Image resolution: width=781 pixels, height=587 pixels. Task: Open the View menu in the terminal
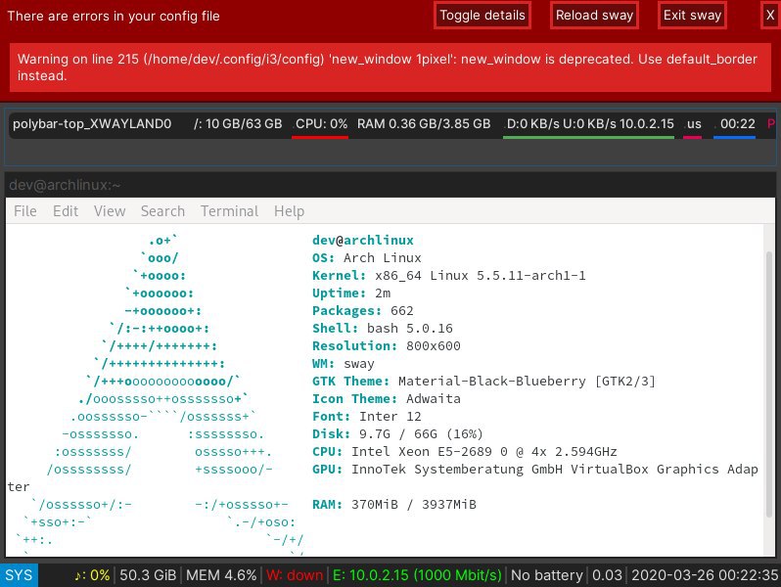pyautogui.click(x=110, y=211)
